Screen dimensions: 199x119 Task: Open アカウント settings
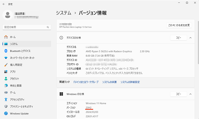coord(27,78)
